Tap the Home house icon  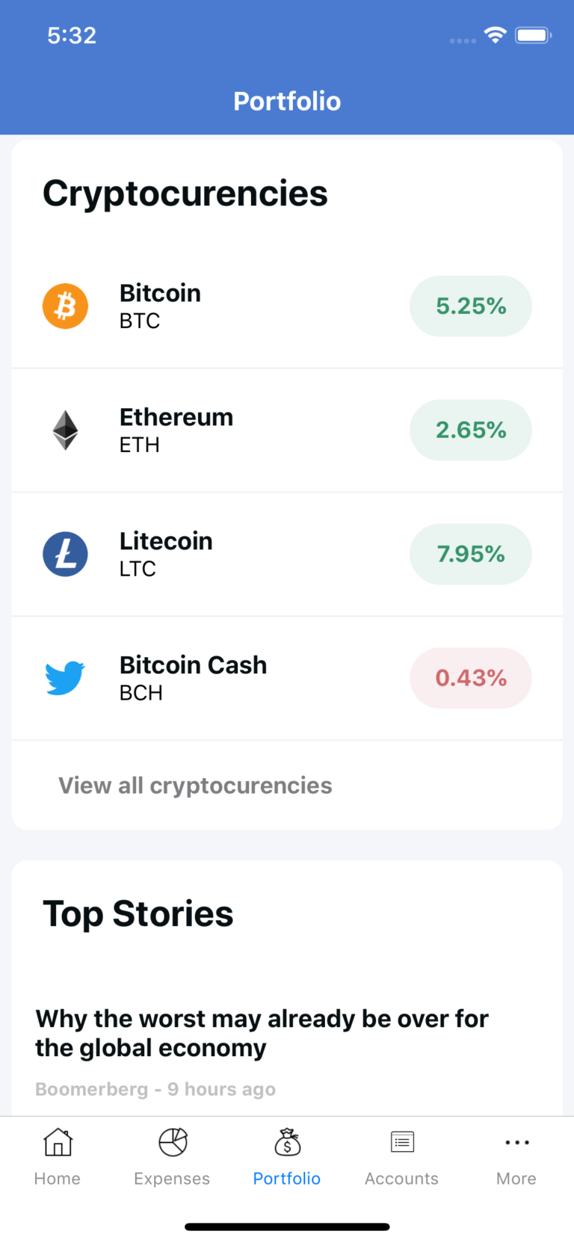tap(58, 1142)
